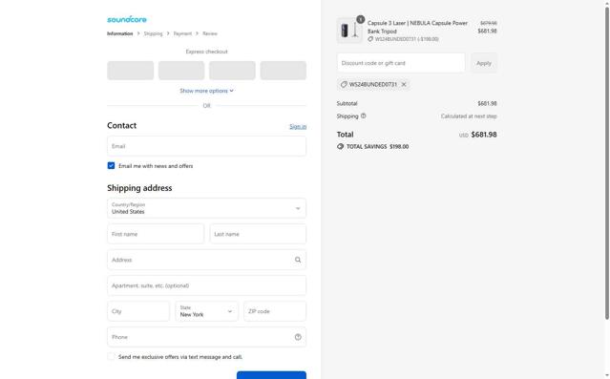Expand Show more options
Screen dimensions: 610x379
point(206,91)
